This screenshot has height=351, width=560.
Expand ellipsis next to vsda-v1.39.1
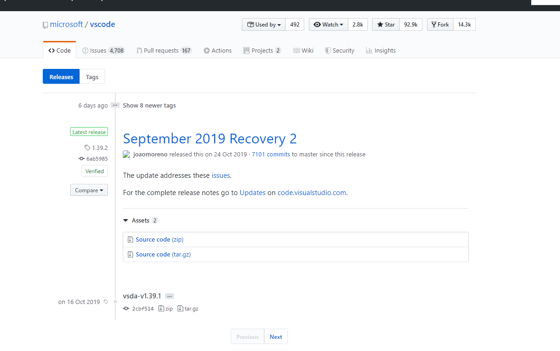[169, 296]
